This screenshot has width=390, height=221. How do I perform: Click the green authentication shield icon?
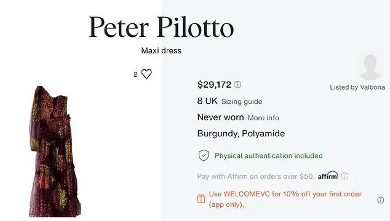[204, 155]
